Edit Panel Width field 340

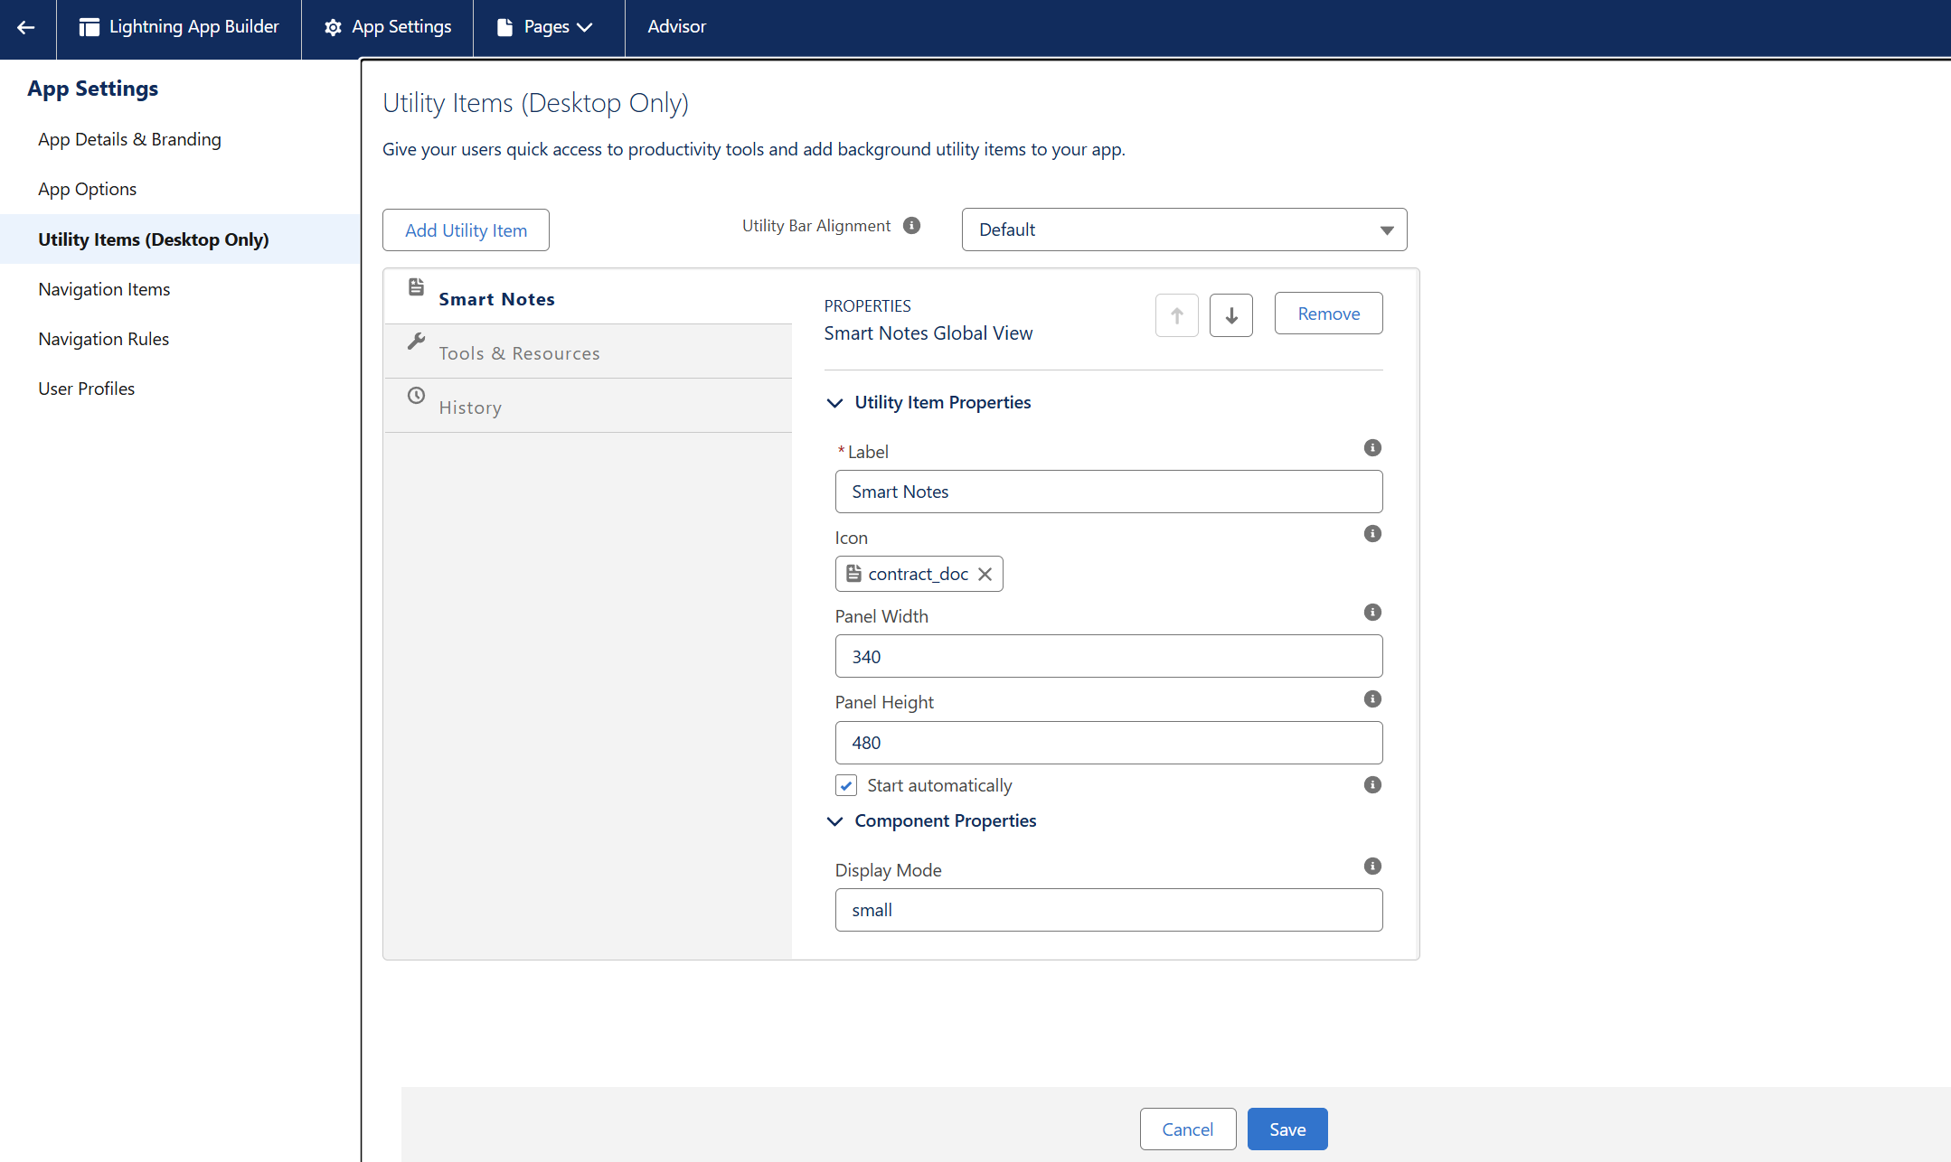coord(1108,656)
